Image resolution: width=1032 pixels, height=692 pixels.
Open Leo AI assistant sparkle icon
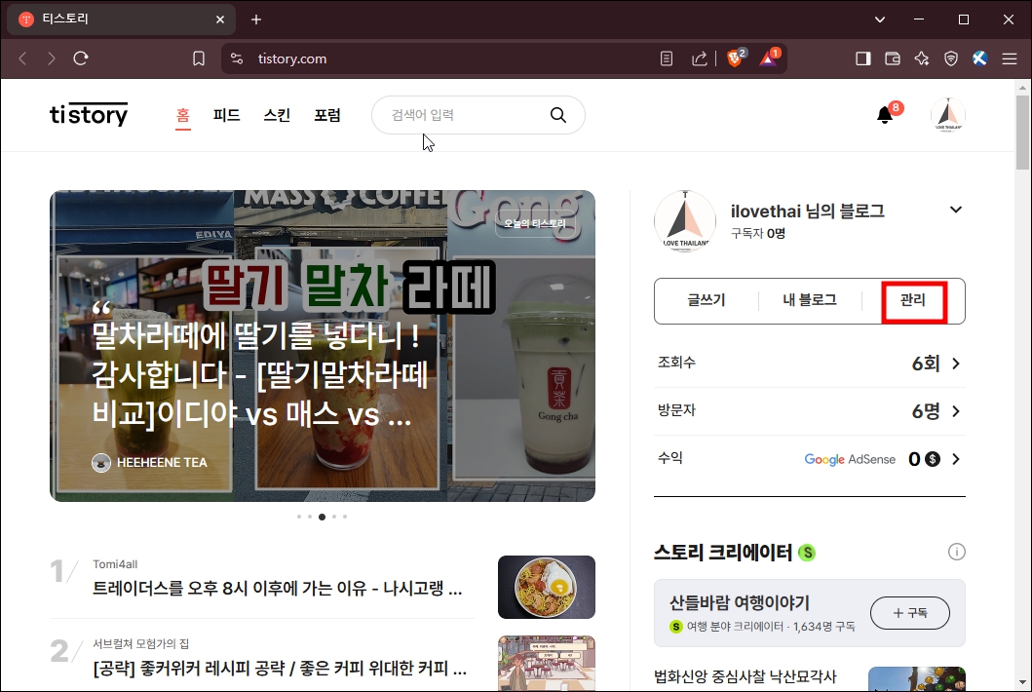click(922, 58)
